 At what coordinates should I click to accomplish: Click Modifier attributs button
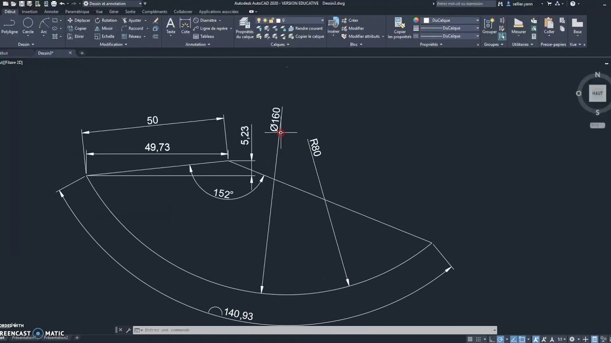tap(360, 36)
